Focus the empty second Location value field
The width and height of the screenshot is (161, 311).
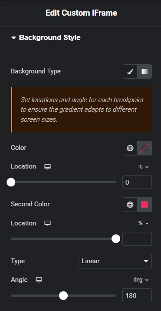[x=137, y=239]
